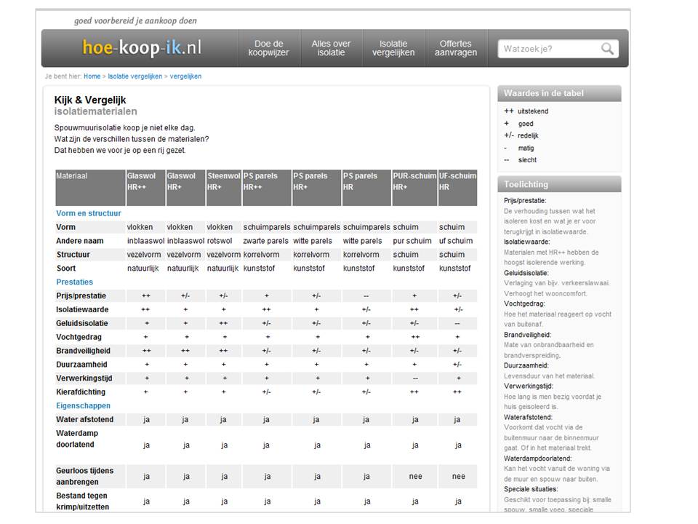Click the 'Geurloos tijdens aanbrengen' row label
Image resolution: width=698 pixels, height=524 pixels.
pos(84,476)
